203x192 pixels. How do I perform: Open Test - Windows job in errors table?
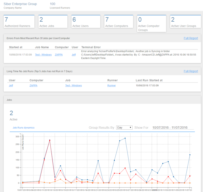[43, 55]
